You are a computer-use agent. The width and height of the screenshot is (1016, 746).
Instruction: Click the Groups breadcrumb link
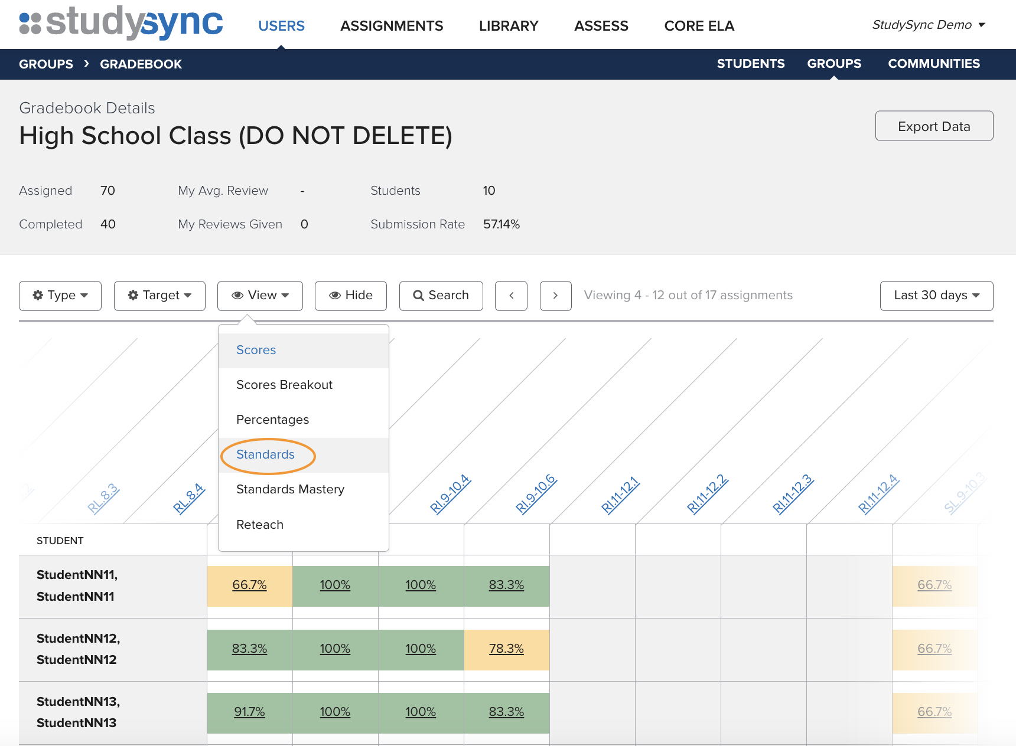(x=46, y=64)
